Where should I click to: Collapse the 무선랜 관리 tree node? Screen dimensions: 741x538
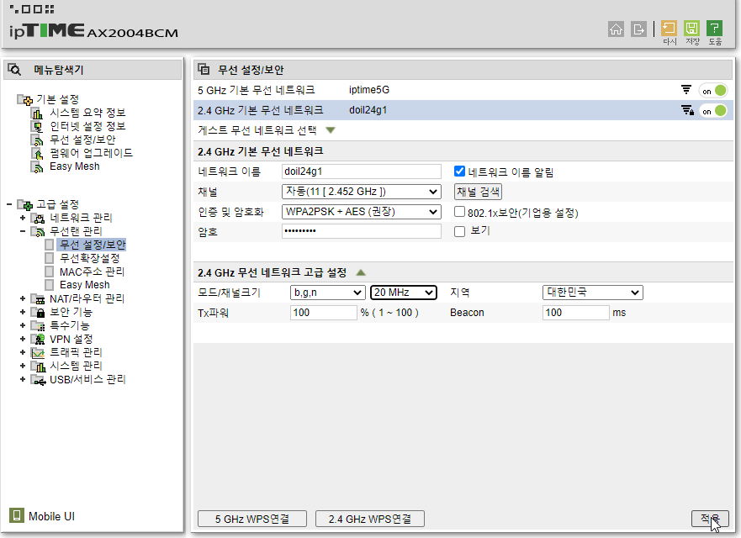pyautogui.click(x=22, y=231)
